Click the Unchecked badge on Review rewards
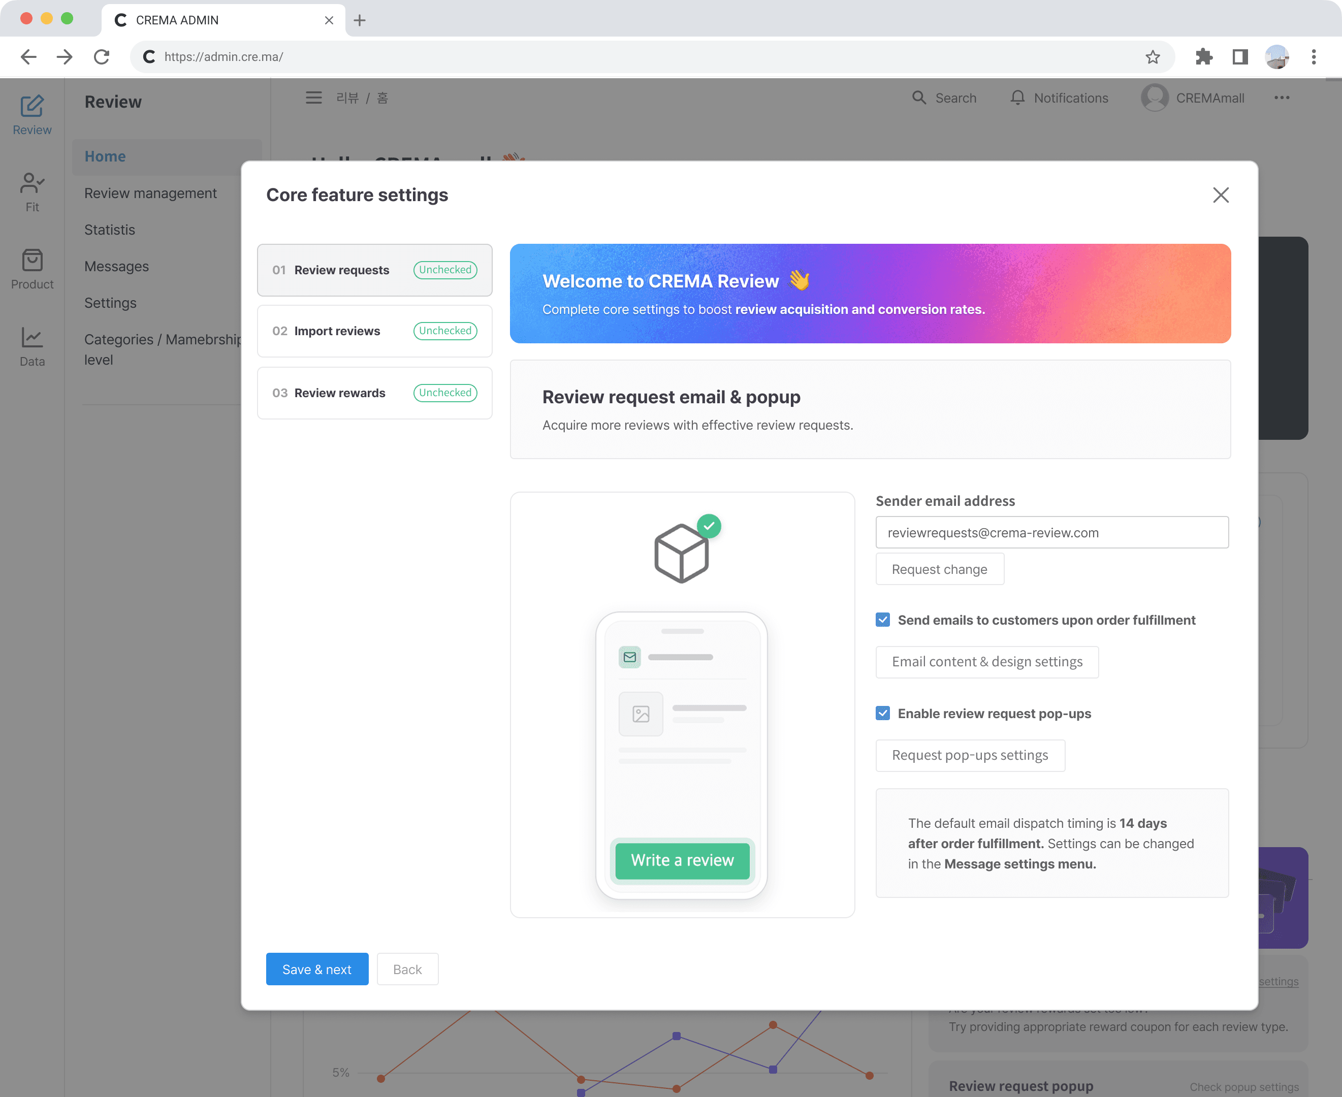 tap(445, 393)
